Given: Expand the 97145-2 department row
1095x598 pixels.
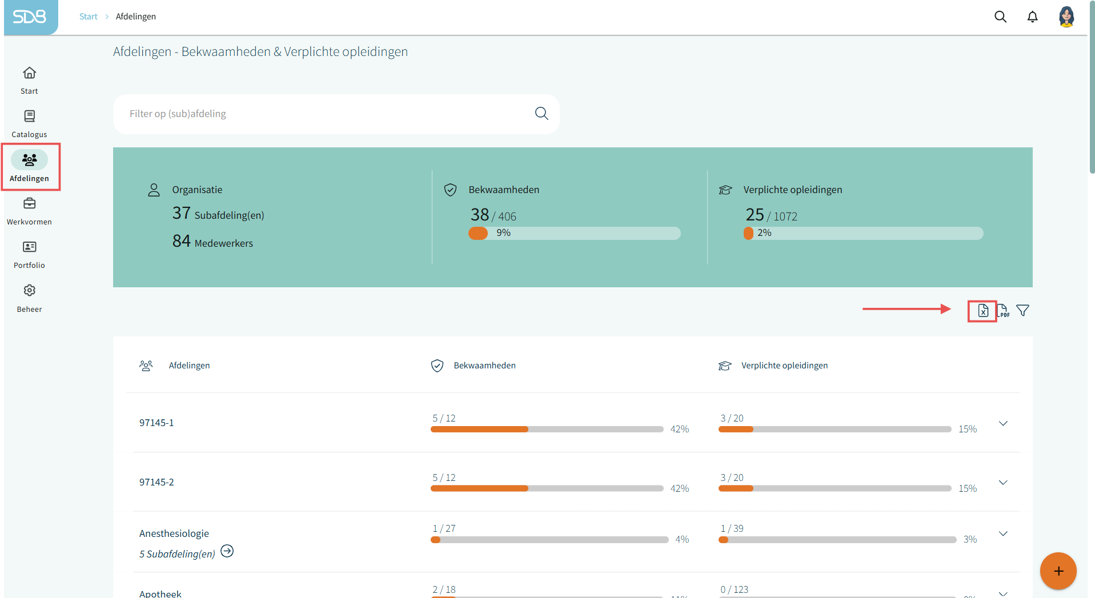Looking at the screenshot, I should (1003, 483).
